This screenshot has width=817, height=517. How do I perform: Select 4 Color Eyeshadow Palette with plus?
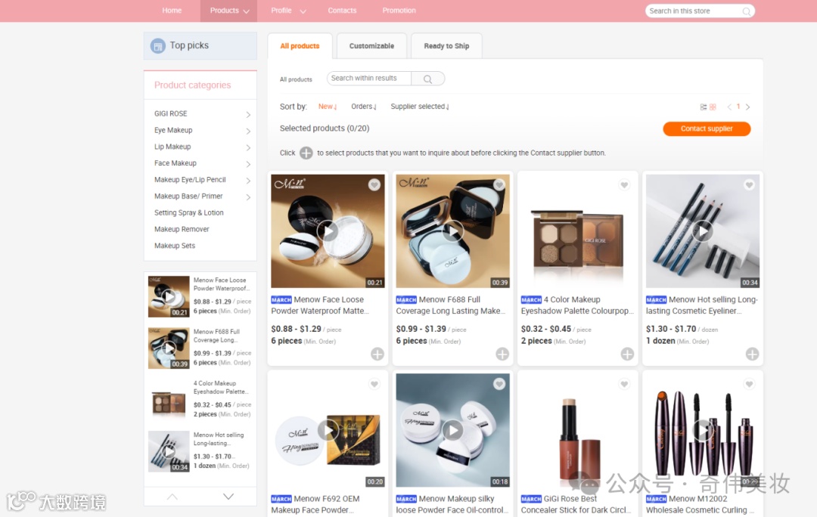[x=627, y=354]
